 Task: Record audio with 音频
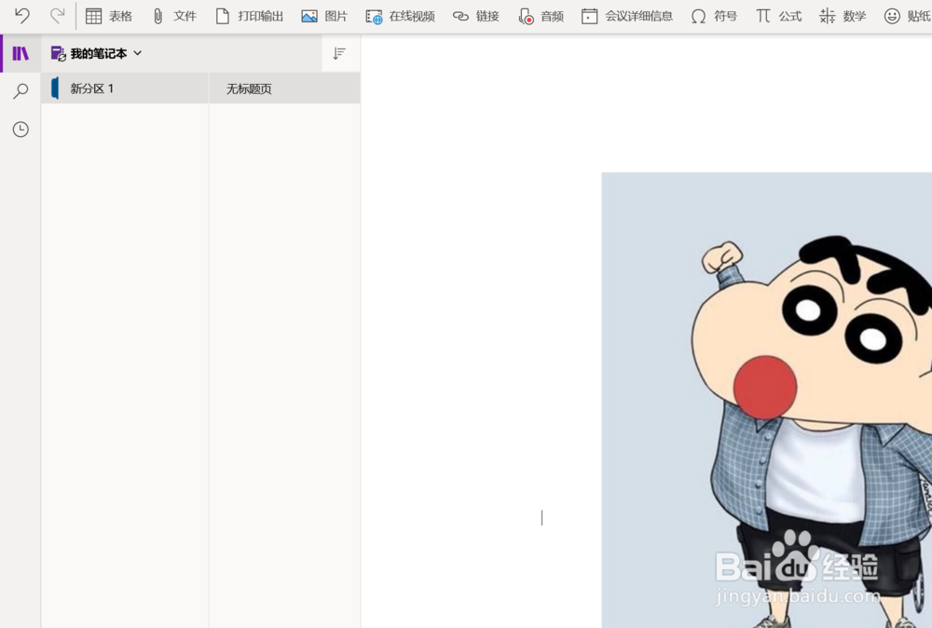541,16
